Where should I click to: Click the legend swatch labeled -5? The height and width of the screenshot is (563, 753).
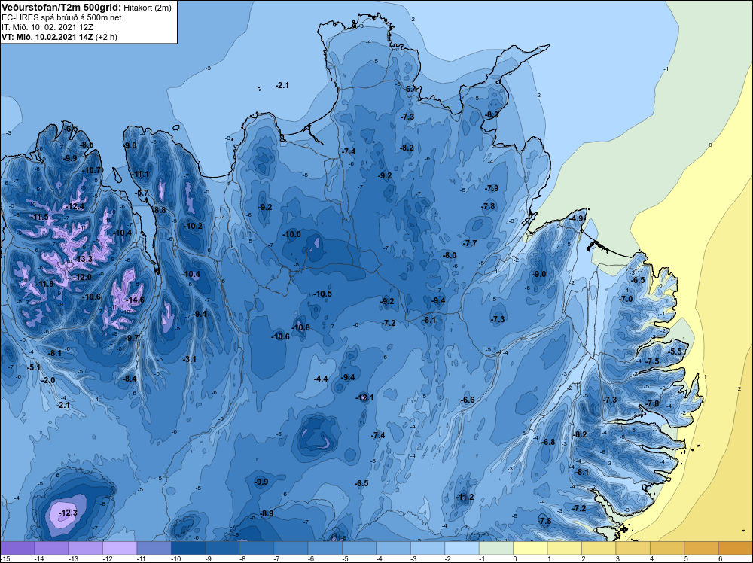pos(359,548)
